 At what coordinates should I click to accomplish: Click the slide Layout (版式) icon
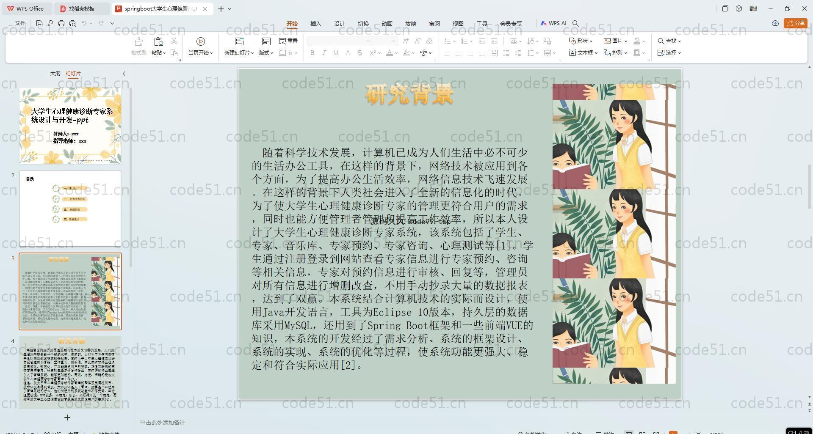tap(266, 41)
